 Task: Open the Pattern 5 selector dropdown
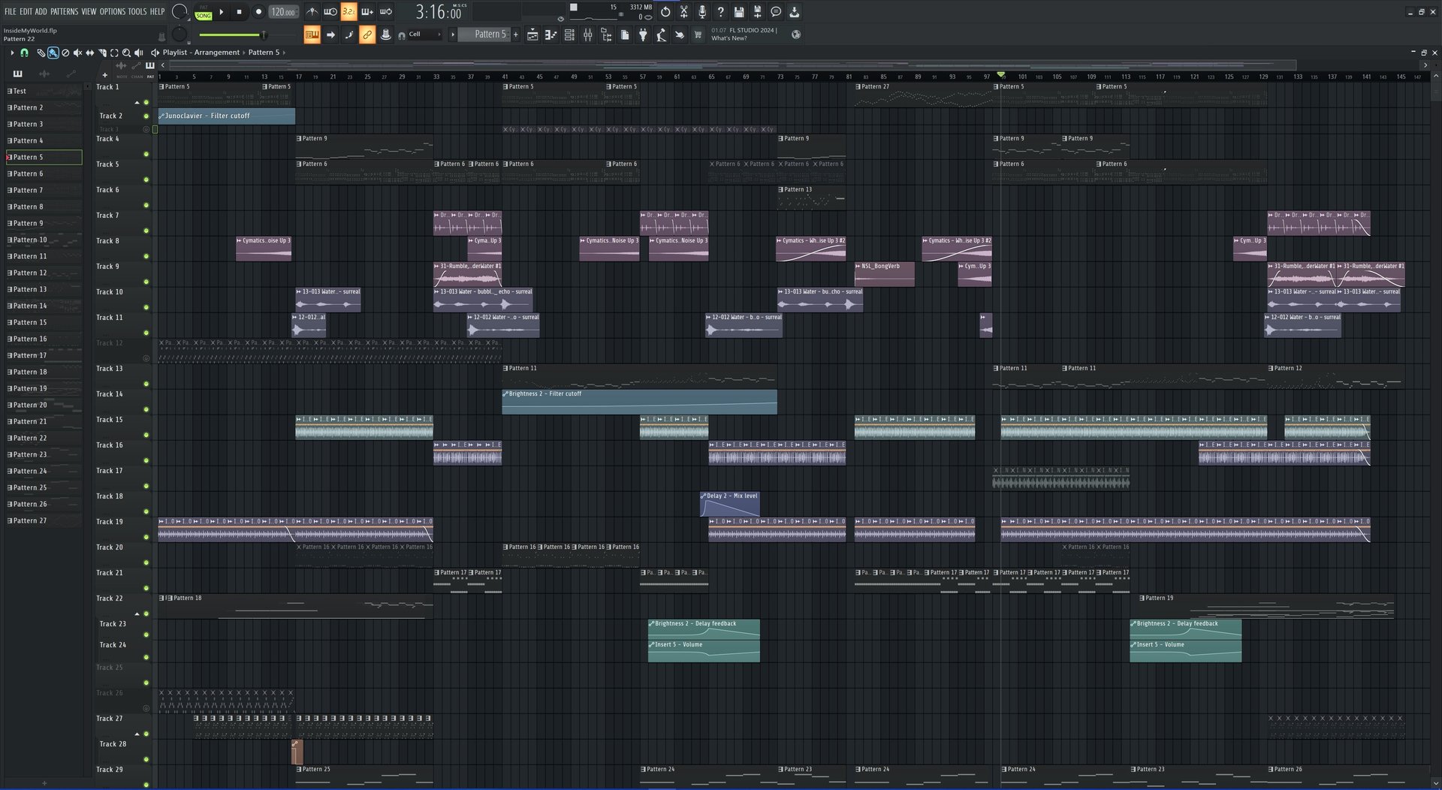click(x=484, y=35)
